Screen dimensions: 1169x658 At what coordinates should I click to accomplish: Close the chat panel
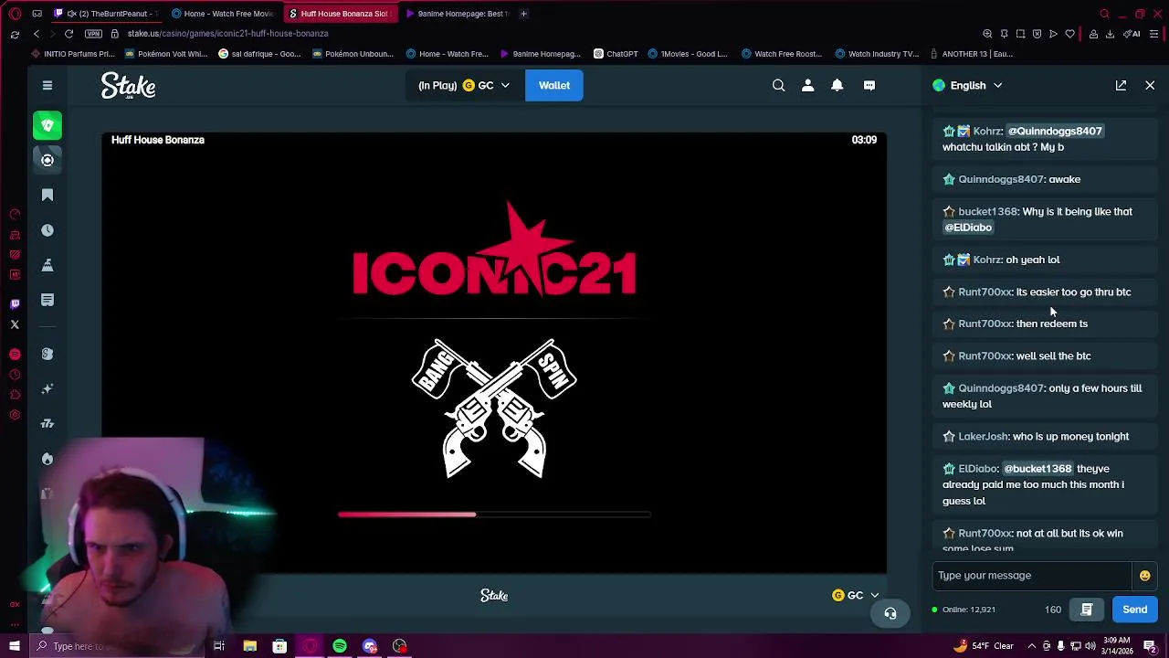(1150, 85)
